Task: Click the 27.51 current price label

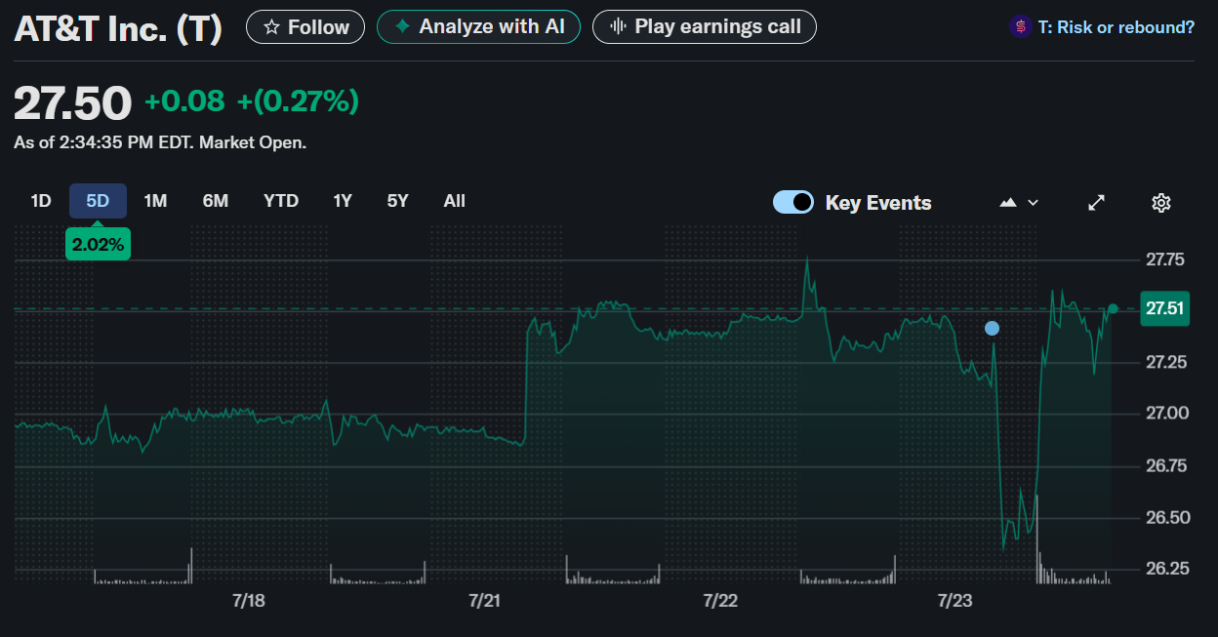Action: 1164,309
